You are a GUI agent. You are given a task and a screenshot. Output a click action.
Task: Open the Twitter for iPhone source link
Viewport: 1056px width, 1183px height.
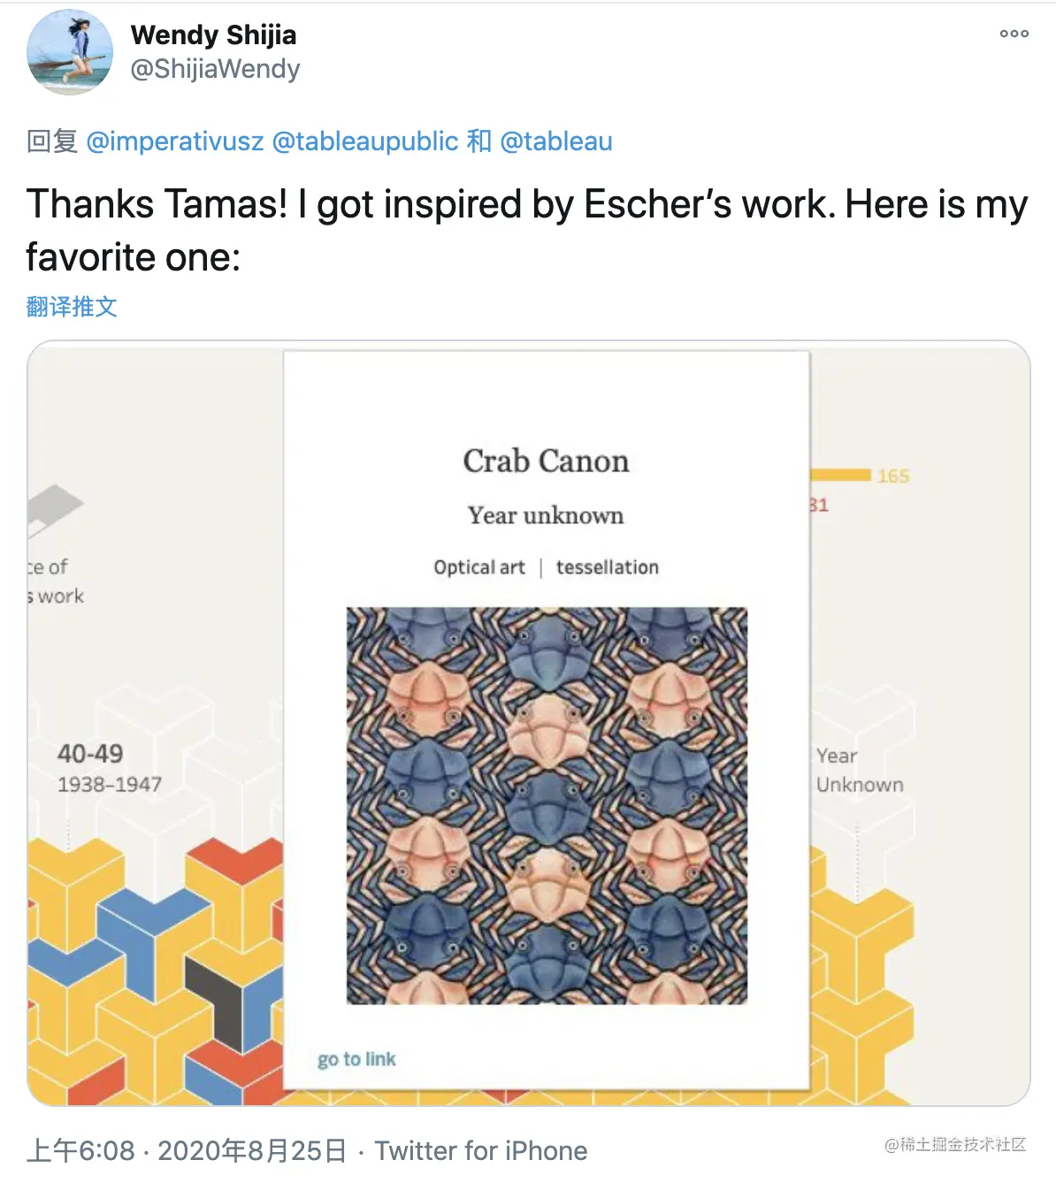[x=481, y=1150]
